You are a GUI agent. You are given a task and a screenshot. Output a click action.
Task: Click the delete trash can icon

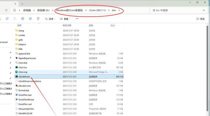pyautogui.click(x=38, y=19)
